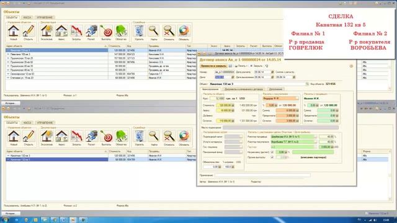Open buyer dropdown showing Федоров

[297, 98]
